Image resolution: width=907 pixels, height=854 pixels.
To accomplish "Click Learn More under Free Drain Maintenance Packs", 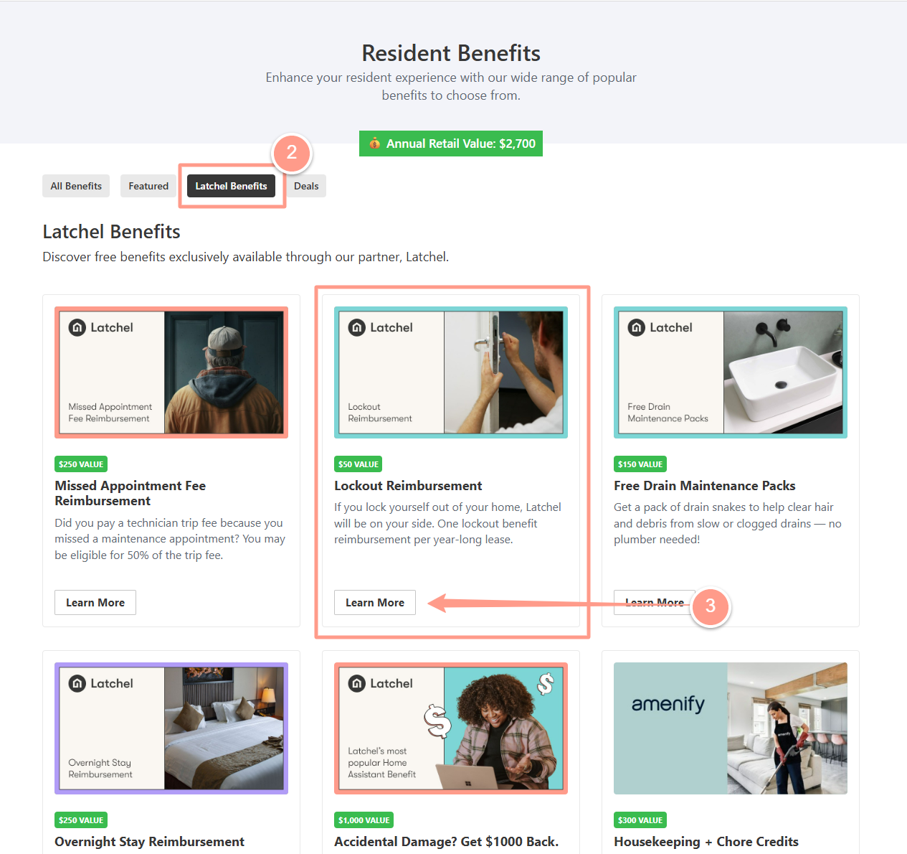I will point(655,603).
